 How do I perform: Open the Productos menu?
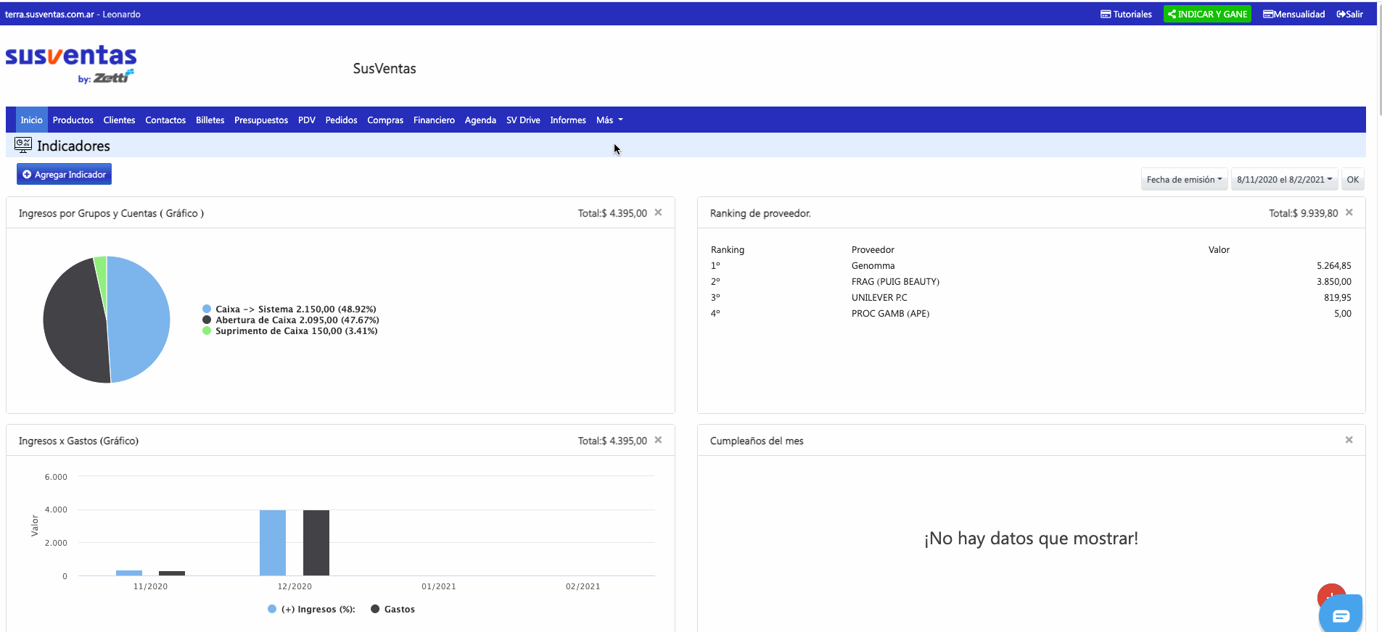pos(73,120)
